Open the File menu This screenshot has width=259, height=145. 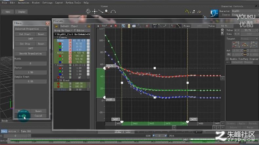[x=5, y=3]
